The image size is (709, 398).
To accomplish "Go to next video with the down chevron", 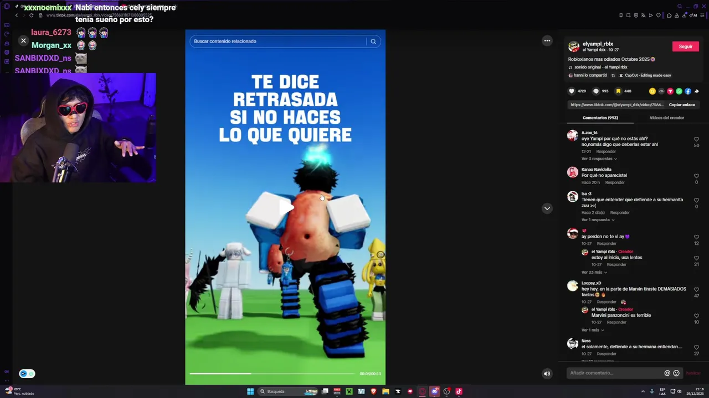I will (547, 208).
